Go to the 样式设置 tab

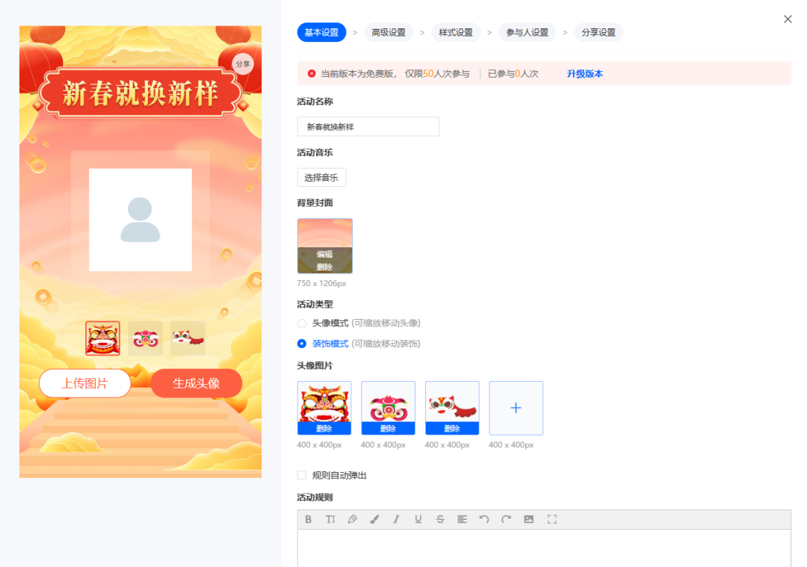coord(456,32)
